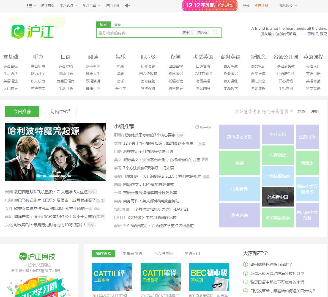Screen dimensions: 328x297
Task: Click 注册 beside 今日推荐 section
Action: 315,111
